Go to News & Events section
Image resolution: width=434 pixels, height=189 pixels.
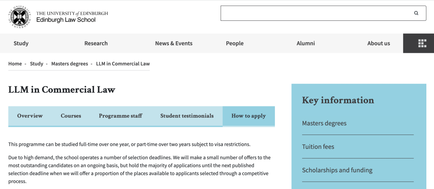coord(174,43)
